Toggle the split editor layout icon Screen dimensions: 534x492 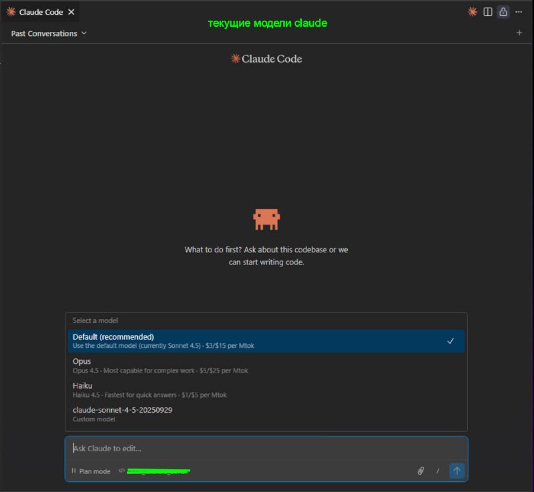pos(488,12)
